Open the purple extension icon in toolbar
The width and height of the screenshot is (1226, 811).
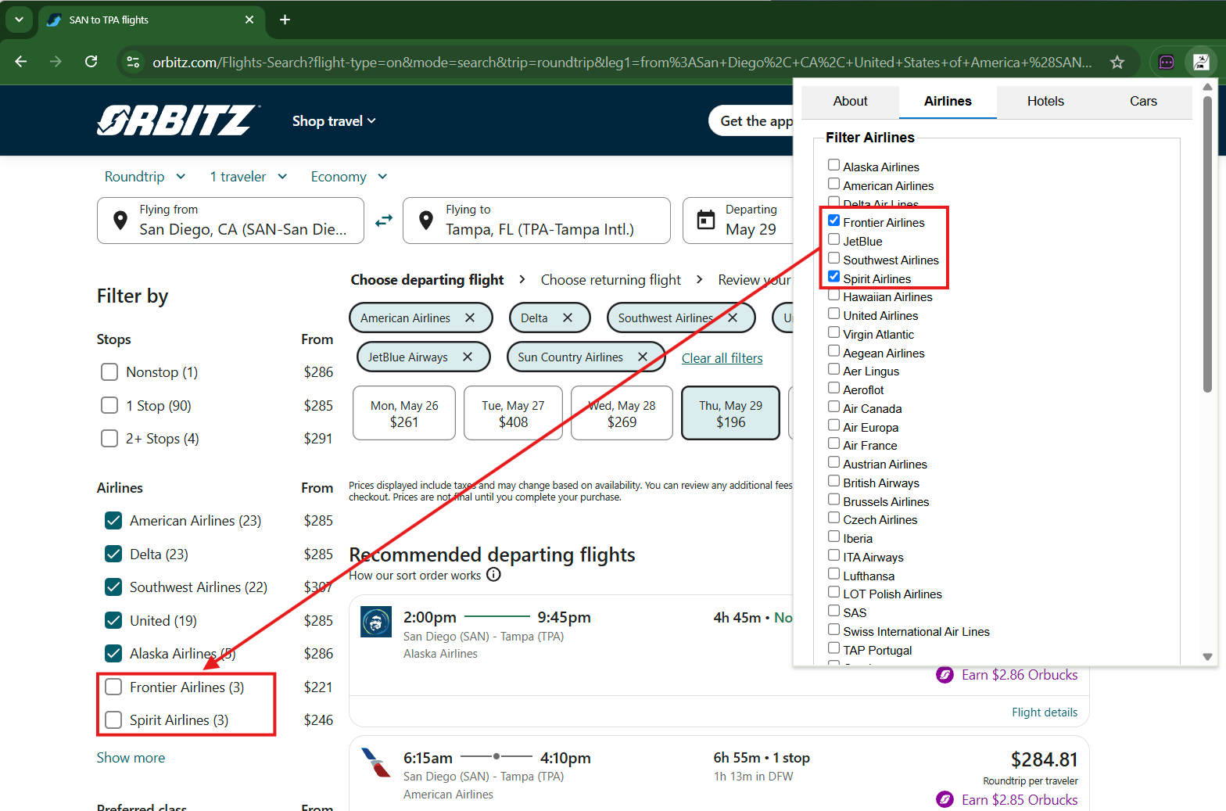pyautogui.click(x=1167, y=62)
